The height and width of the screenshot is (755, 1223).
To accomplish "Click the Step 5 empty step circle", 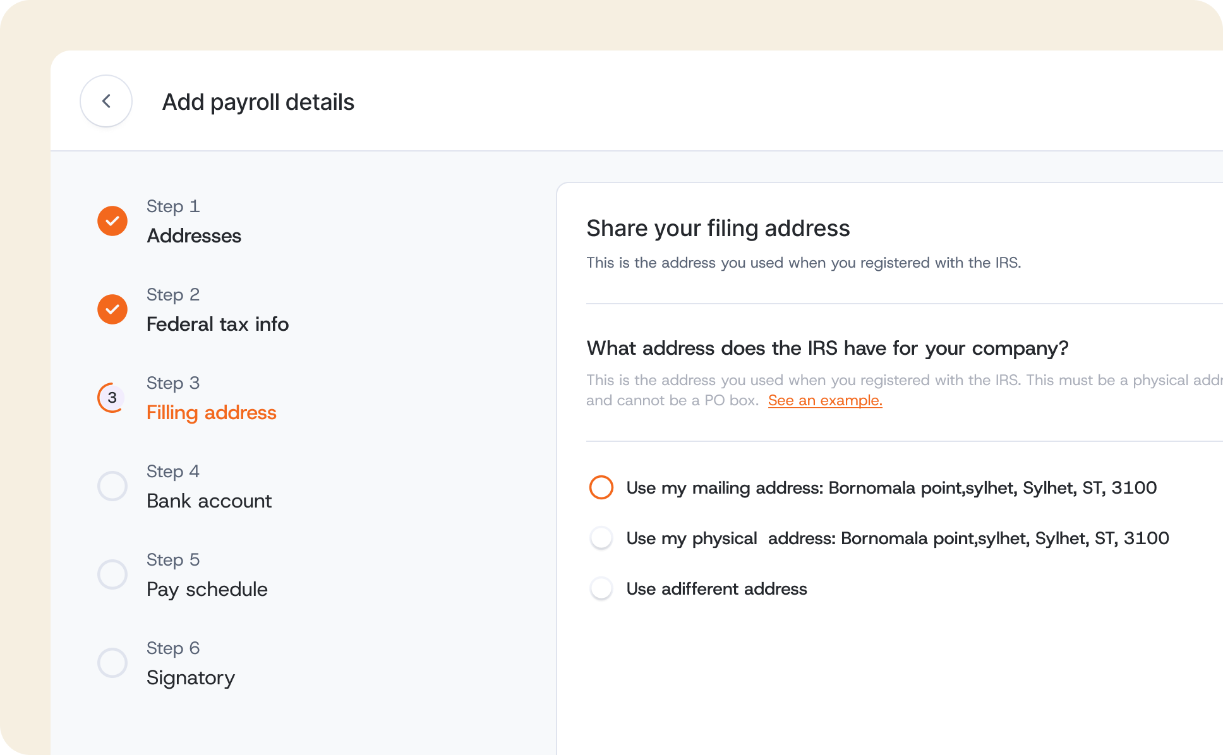I will pyautogui.click(x=112, y=574).
